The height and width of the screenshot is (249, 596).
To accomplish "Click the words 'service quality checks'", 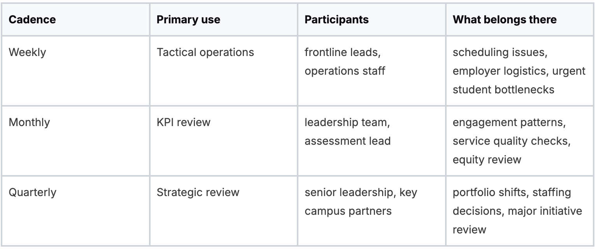I will click(511, 141).
